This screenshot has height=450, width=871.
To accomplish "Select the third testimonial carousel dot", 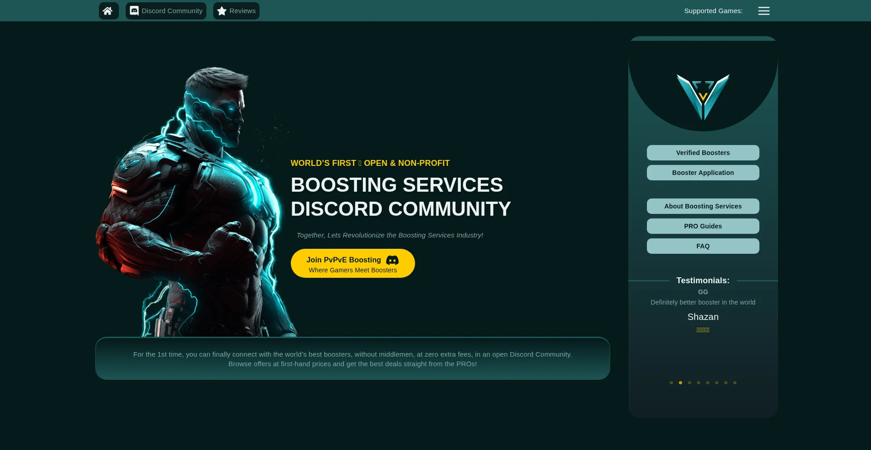I will coord(690,383).
